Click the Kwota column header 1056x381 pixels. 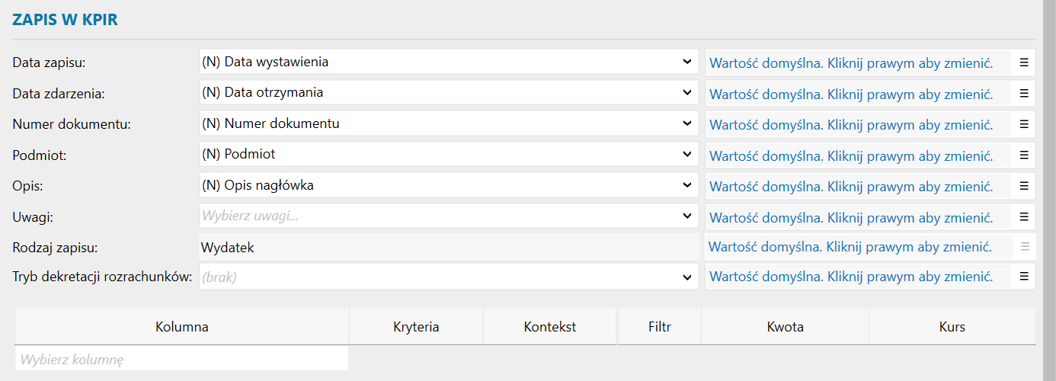[x=785, y=327]
